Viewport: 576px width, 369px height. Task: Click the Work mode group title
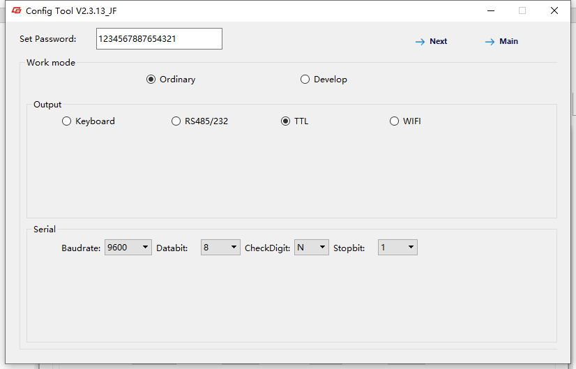51,63
